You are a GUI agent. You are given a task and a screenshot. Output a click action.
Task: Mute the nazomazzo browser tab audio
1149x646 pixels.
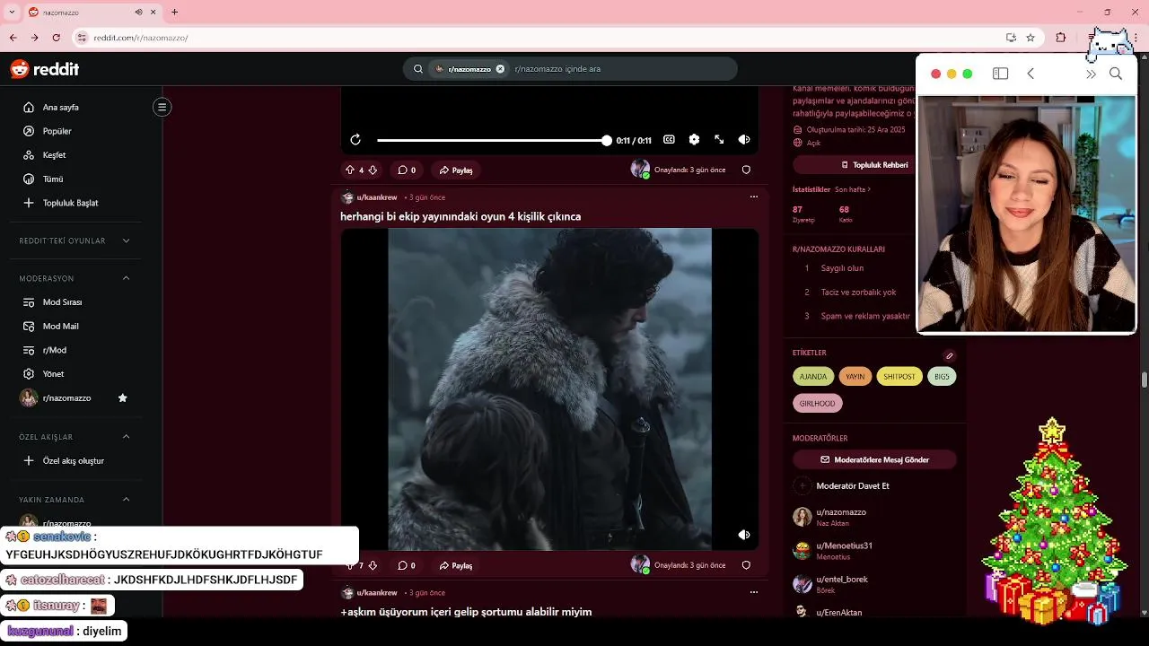pyautogui.click(x=138, y=12)
